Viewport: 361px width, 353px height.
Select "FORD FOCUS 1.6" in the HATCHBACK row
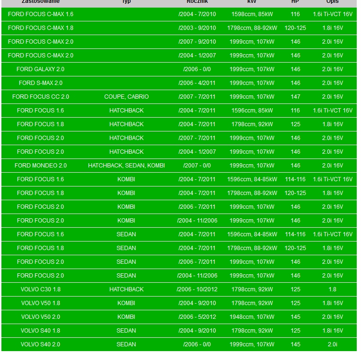41,111
